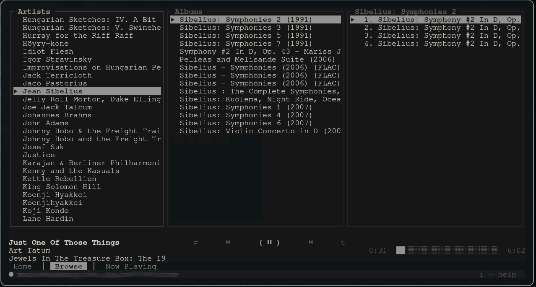Open album Sibelius: Symphonies 3 (1991)
The image size is (536, 287).
(246, 28)
